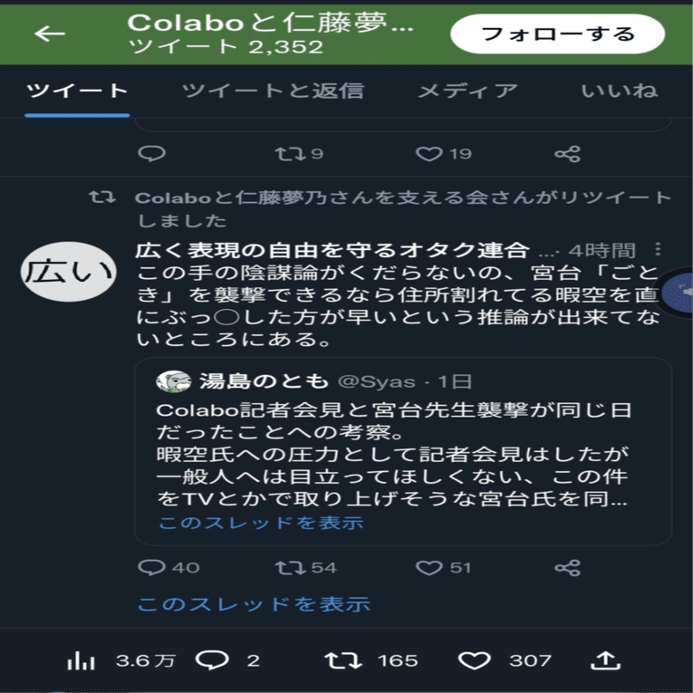This screenshot has width=693, height=693.
Task: Reply to the upper tweet via comment icon
Action: point(151,154)
